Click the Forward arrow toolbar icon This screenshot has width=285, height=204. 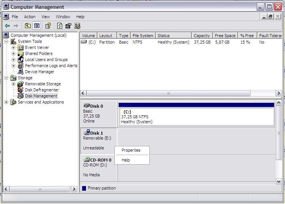[16, 26]
